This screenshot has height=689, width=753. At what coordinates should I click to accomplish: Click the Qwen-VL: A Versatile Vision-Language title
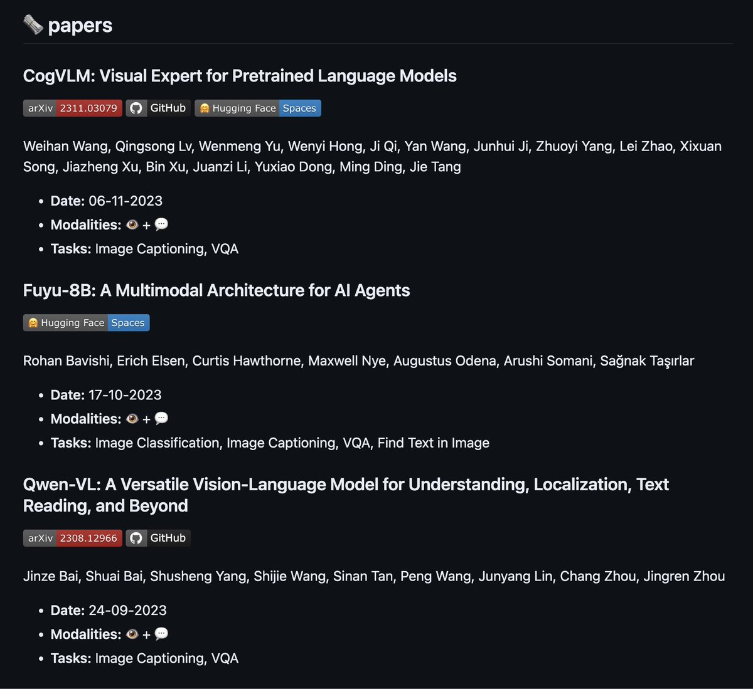point(346,495)
